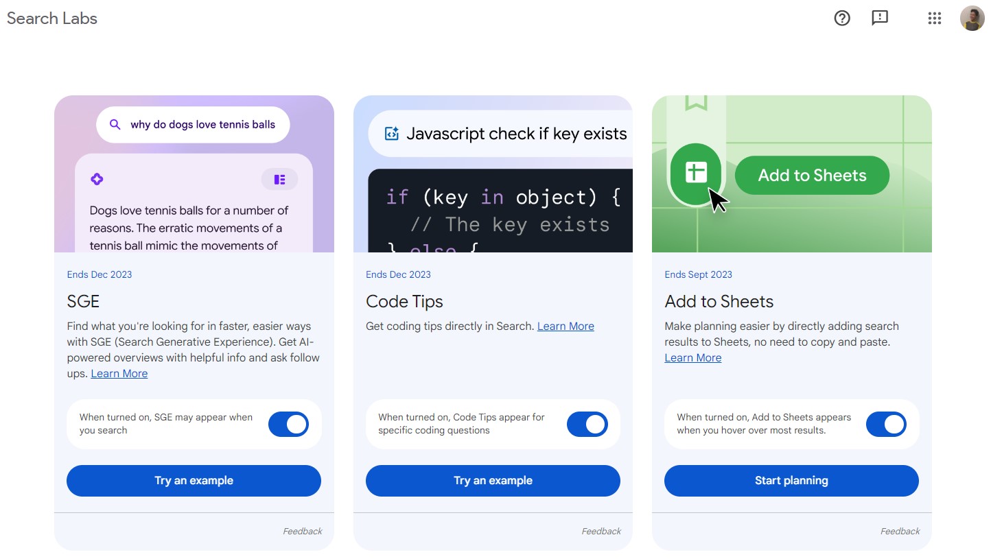Image resolution: width=991 pixels, height=559 pixels.
Task: Switch off the Add to Sheets toggle
Action: tap(886, 425)
